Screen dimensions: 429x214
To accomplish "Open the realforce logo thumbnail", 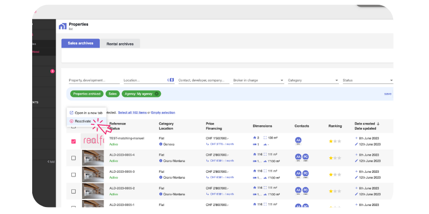I will 92,141.
